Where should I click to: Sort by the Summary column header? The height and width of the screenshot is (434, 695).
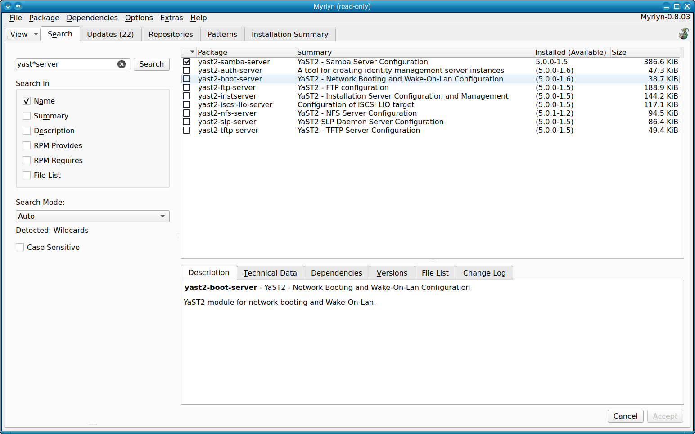click(x=415, y=52)
